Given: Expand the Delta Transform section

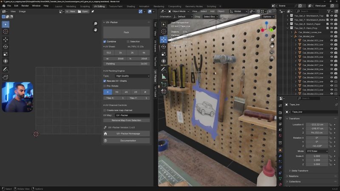Looking at the screenshot, I should (300, 171).
